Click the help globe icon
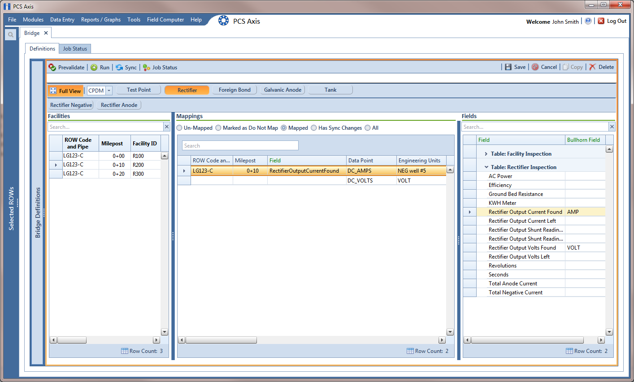This screenshot has width=634, height=382. click(588, 21)
